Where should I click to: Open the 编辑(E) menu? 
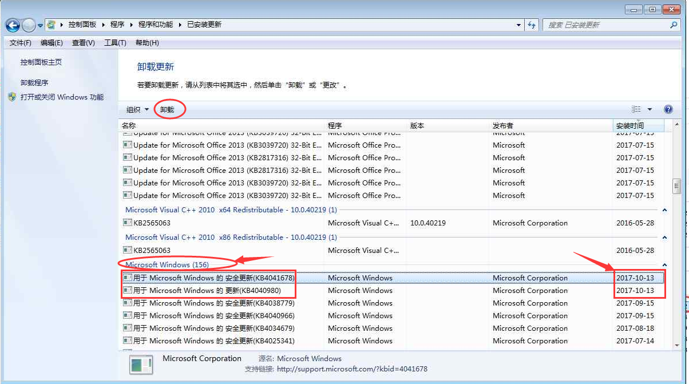coord(52,43)
